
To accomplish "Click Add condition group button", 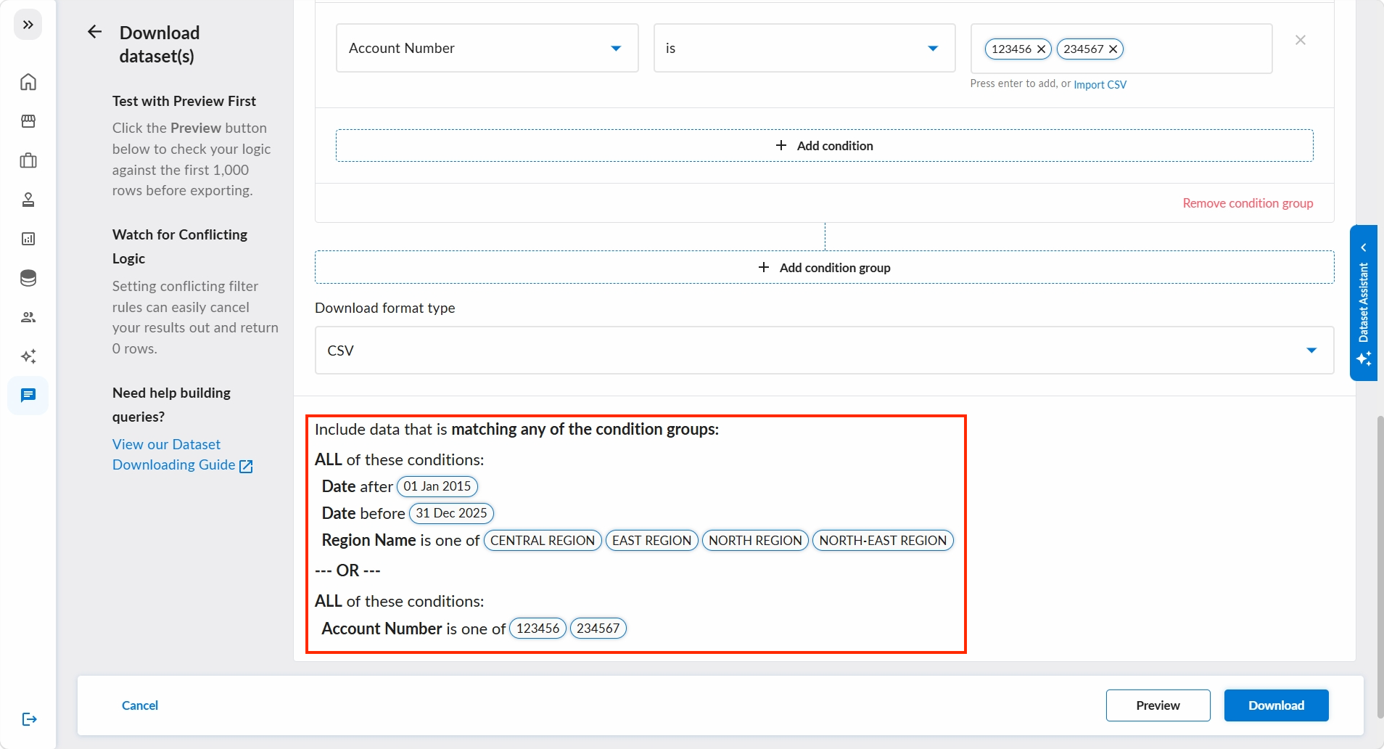I will [x=825, y=268].
